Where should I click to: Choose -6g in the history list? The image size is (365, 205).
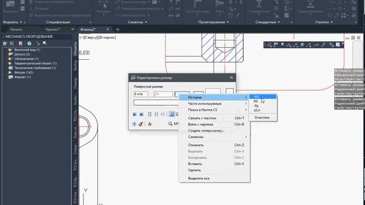coord(262,106)
